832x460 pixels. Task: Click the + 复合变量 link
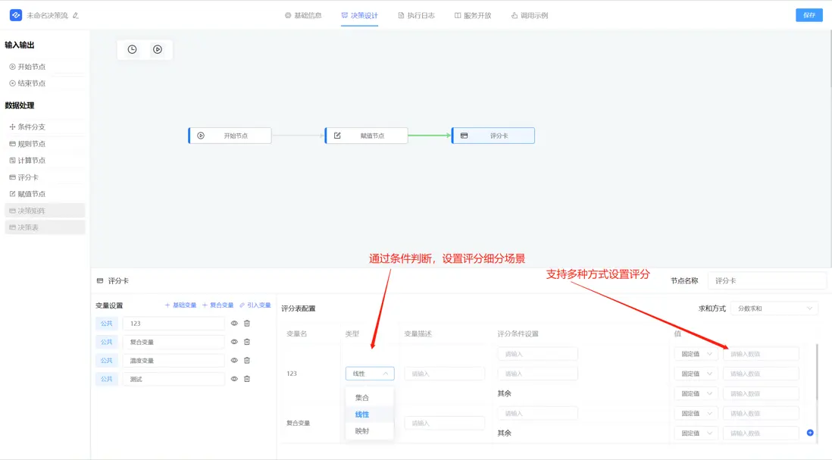[x=218, y=305]
